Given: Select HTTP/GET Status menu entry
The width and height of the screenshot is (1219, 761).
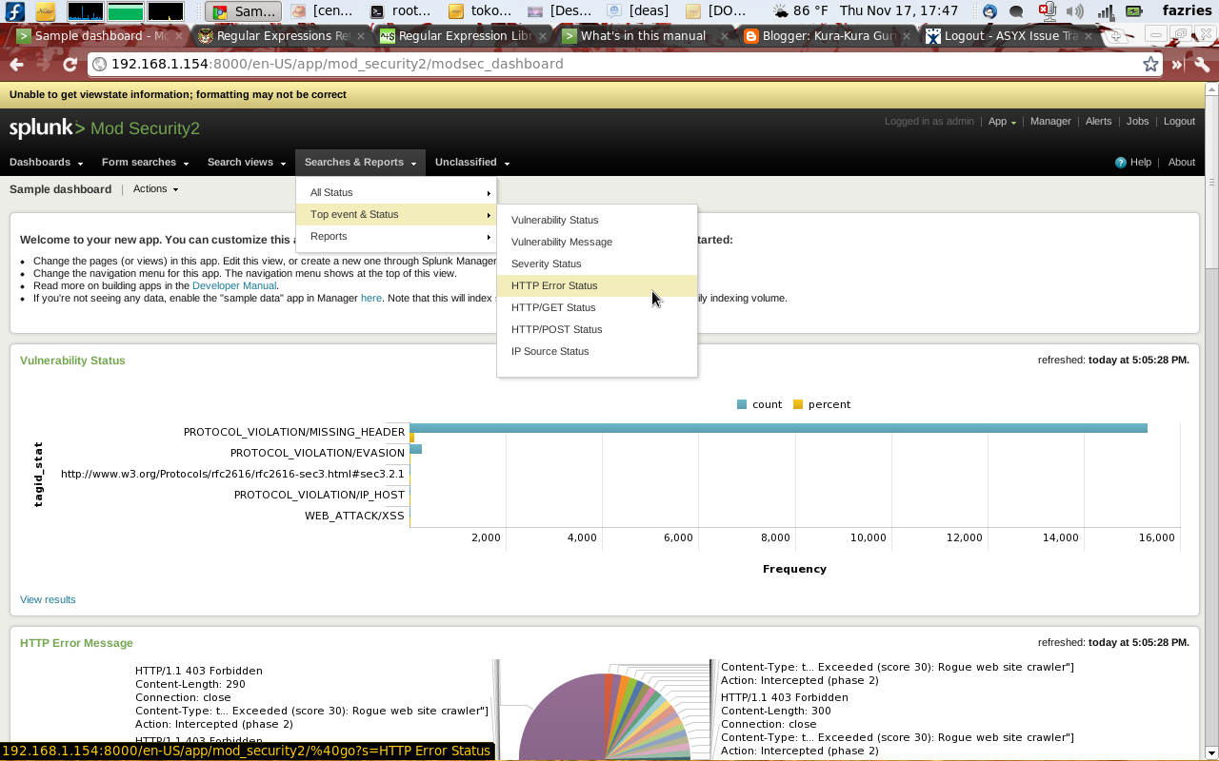Looking at the screenshot, I should pyautogui.click(x=597, y=308).
